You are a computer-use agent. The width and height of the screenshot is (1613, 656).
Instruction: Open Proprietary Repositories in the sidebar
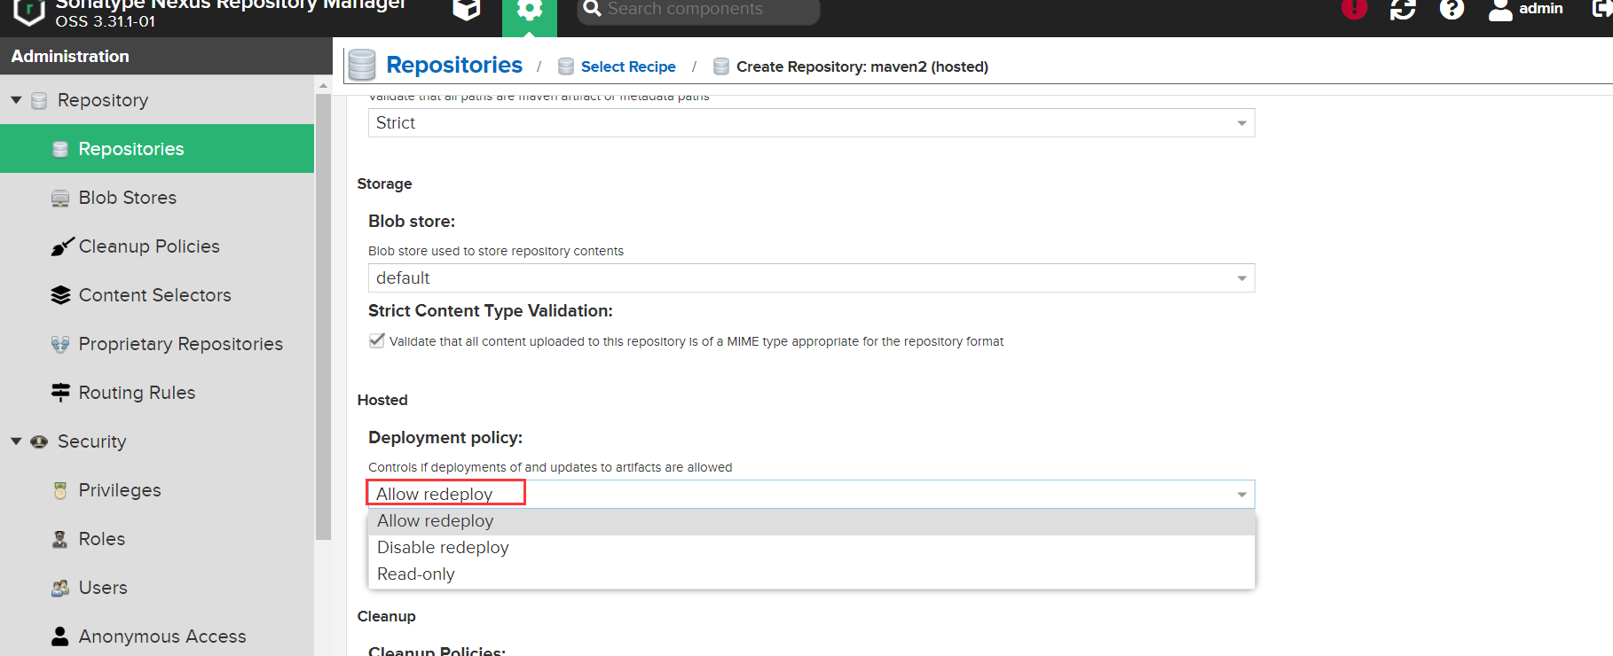pyautogui.click(x=157, y=344)
